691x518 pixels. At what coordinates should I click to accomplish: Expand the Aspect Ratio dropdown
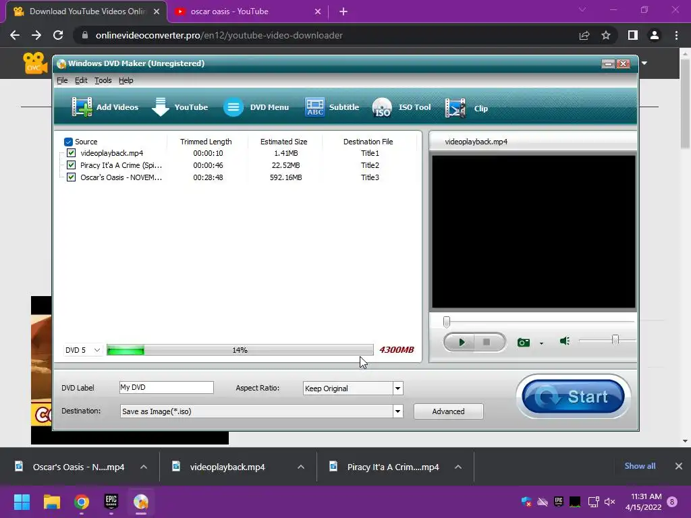397,388
